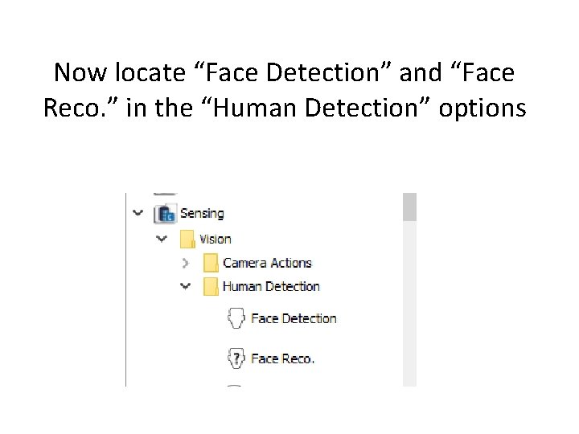Collapse the Human Detection folder chevron
The image size is (579, 434).
tap(186, 286)
